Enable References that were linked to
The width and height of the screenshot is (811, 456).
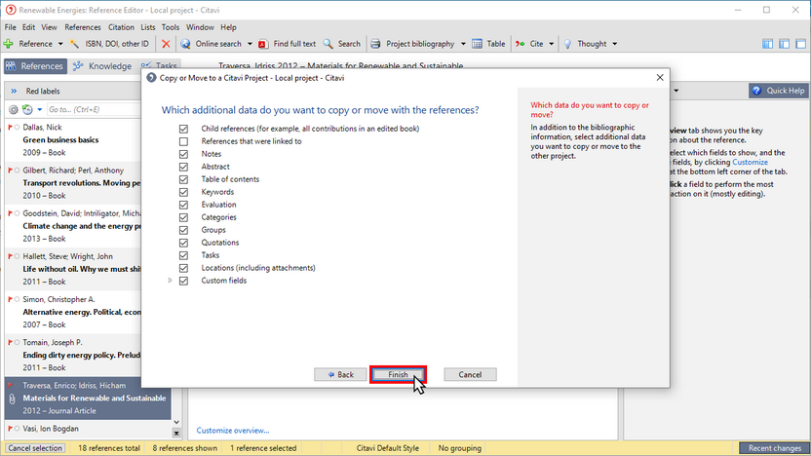coord(183,141)
